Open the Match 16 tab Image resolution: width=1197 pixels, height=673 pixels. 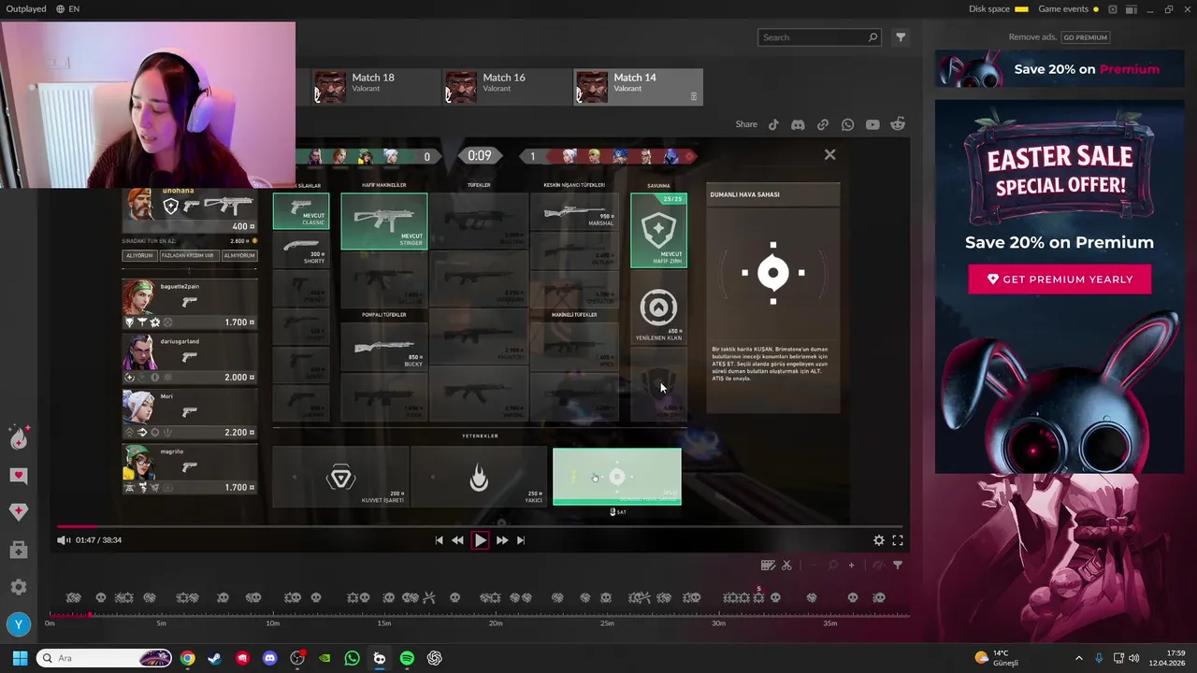(x=506, y=87)
